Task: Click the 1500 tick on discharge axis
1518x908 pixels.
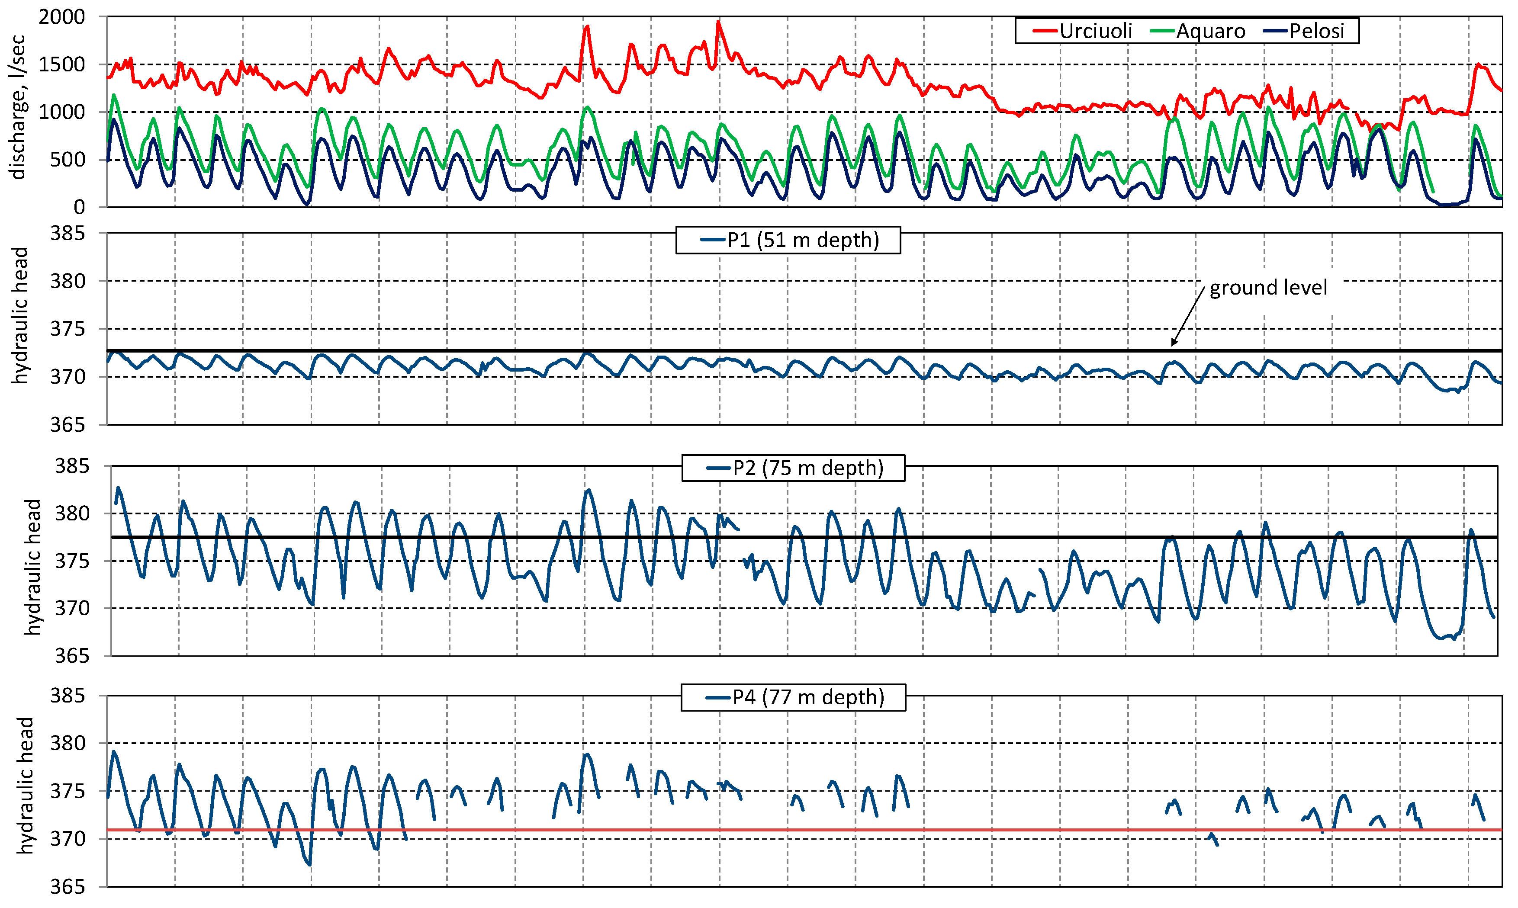Action: [62, 64]
